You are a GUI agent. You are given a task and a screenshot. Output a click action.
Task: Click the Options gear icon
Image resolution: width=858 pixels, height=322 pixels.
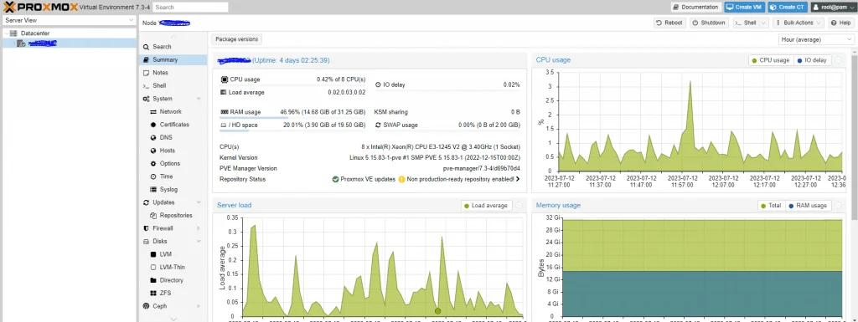(x=154, y=164)
